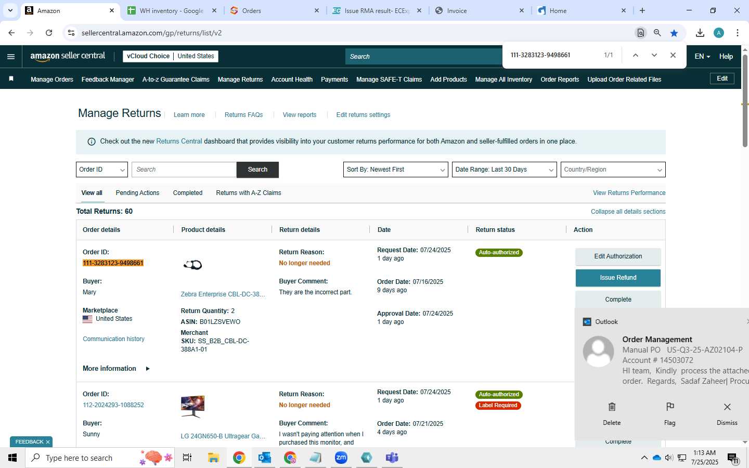The image size is (749, 468).
Task: Click the Issue Refund button
Action: pos(618,278)
